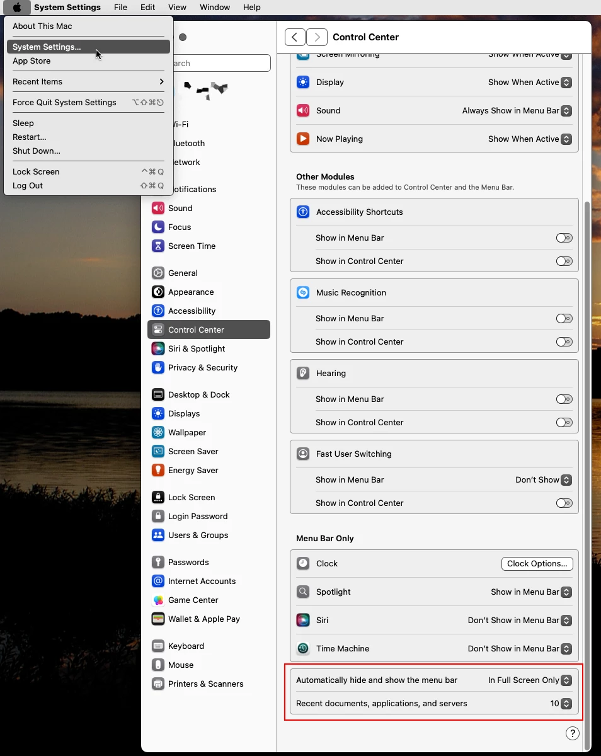Click the Screen Saver icon in sidebar
This screenshot has height=756, width=601.
158,451
